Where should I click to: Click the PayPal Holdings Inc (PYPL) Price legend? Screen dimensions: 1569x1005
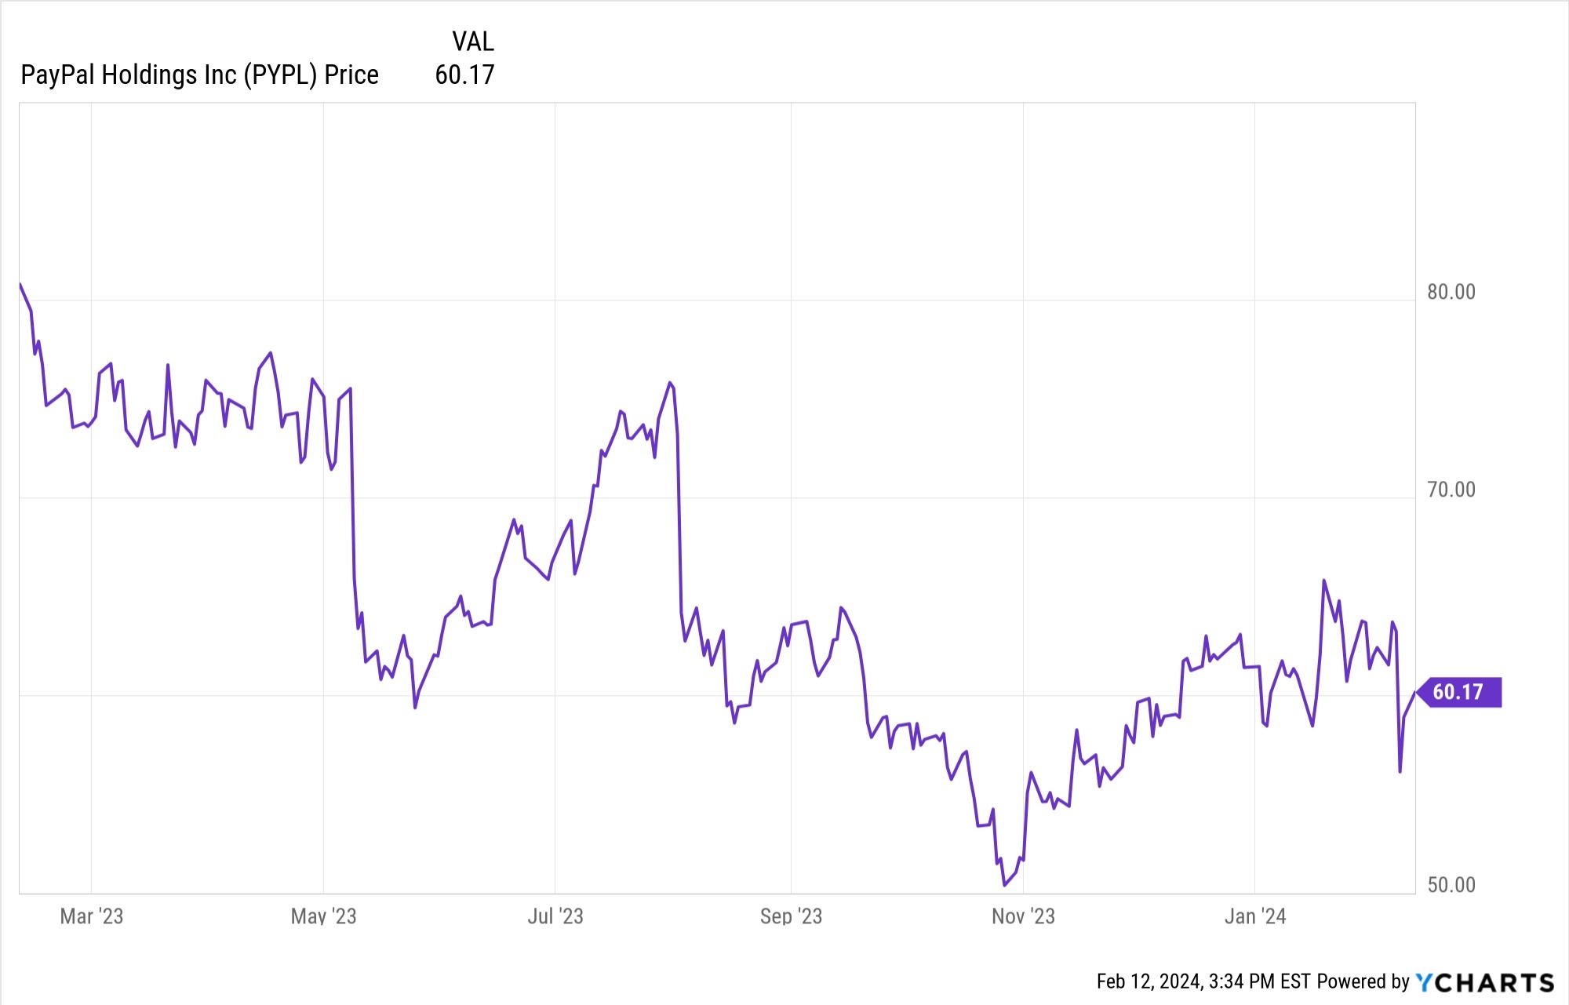(199, 75)
